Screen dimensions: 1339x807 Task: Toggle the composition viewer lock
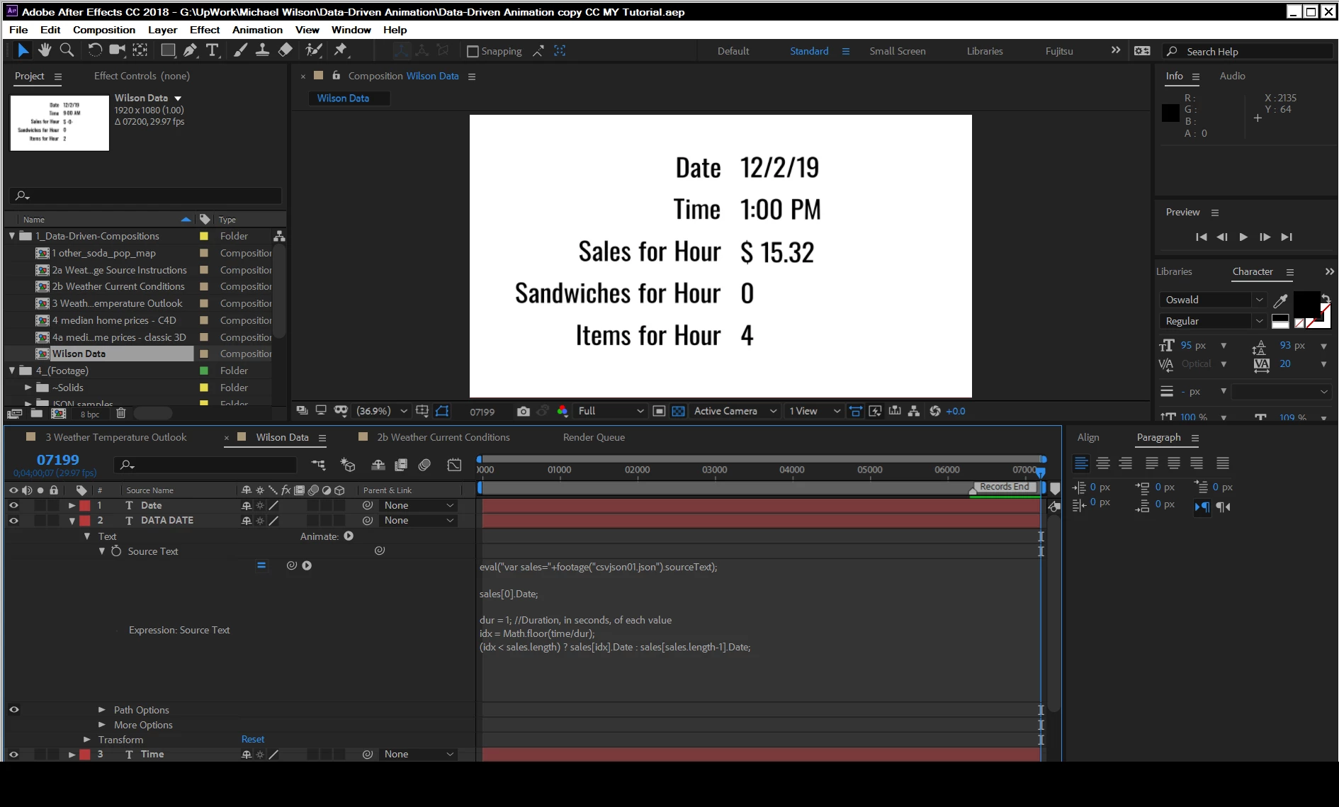tap(337, 75)
